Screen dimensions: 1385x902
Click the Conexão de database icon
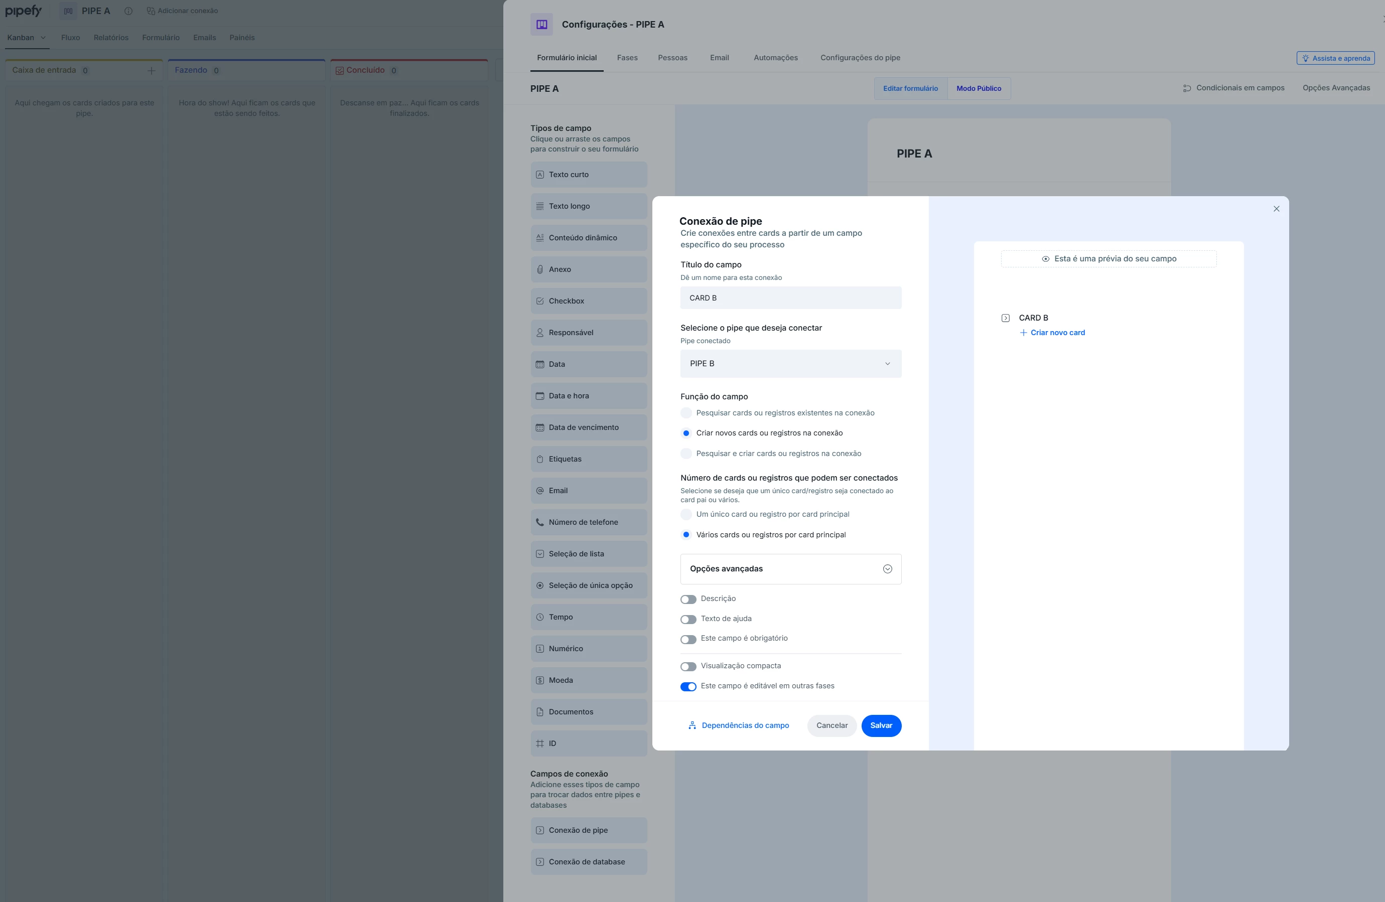(539, 862)
